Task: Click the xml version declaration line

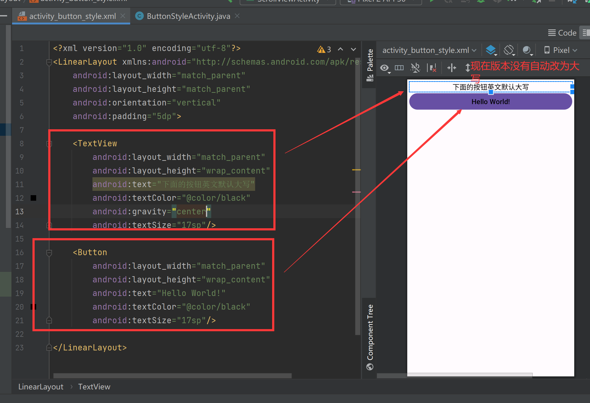Action: click(x=147, y=48)
